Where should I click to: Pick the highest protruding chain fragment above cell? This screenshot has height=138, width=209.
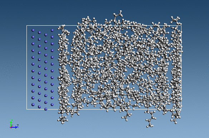tap(117, 14)
